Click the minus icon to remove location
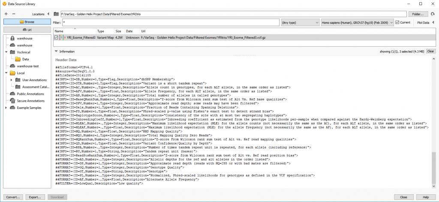439x202 pixels. [x=14, y=14]
